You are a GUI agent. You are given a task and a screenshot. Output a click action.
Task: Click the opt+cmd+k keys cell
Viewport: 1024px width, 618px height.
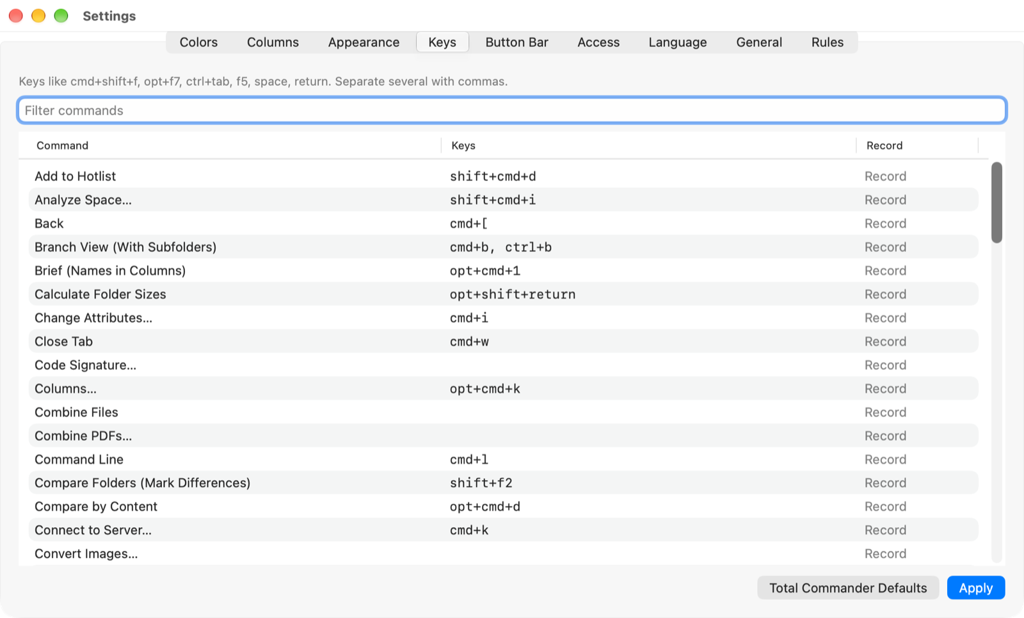pos(485,389)
